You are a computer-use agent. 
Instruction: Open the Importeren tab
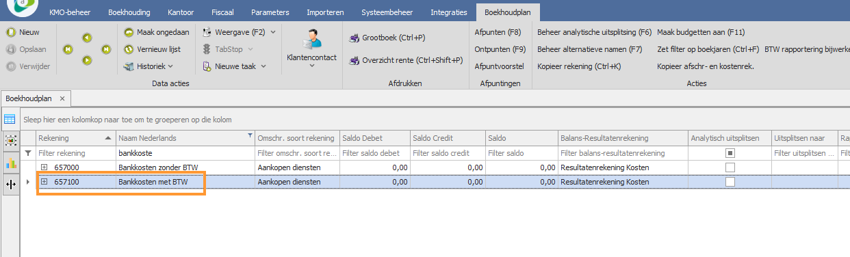click(325, 12)
